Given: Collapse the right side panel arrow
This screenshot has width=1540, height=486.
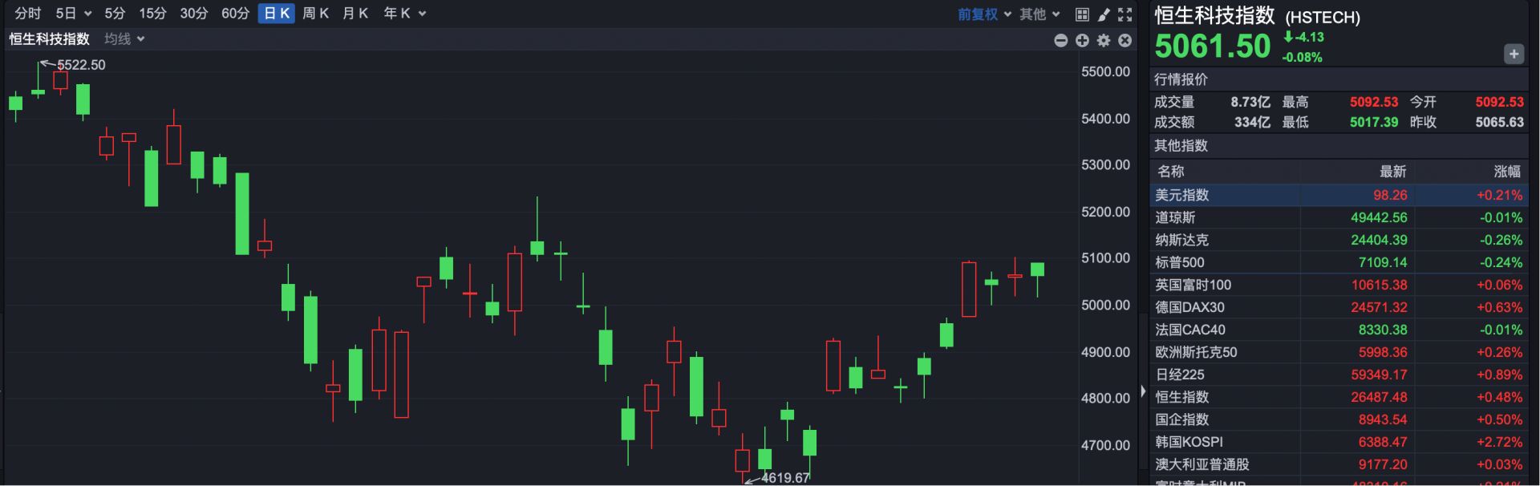Looking at the screenshot, I should pos(1143,391).
